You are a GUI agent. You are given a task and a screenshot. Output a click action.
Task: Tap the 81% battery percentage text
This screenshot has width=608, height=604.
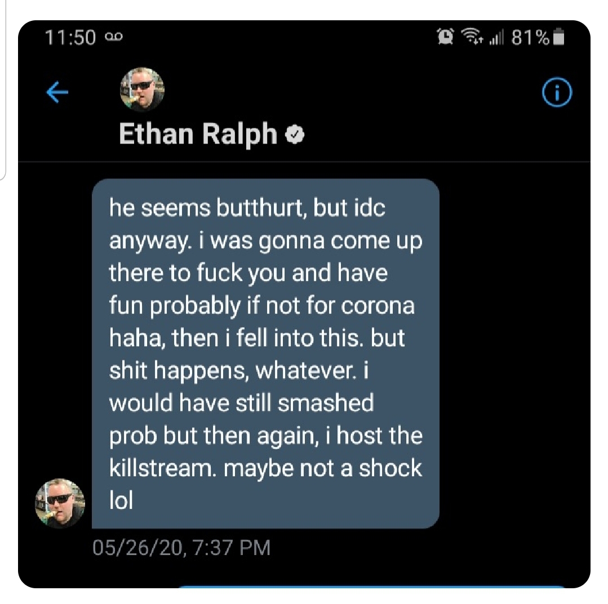tap(530, 38)
